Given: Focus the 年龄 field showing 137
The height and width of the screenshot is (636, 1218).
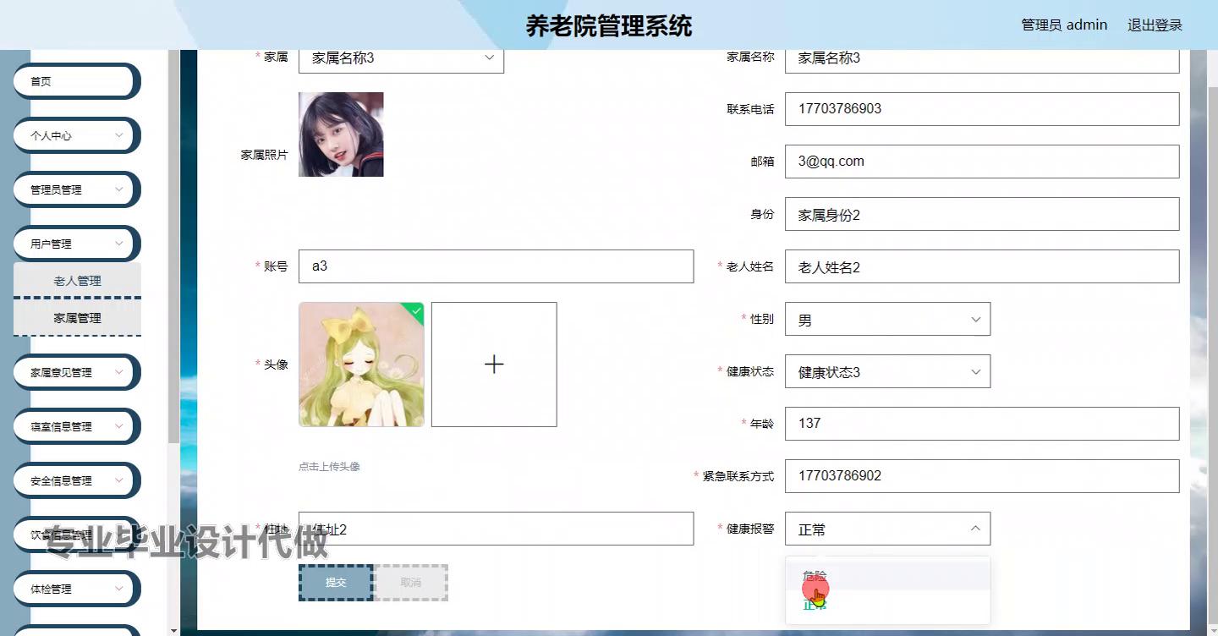Looking at the screenshot, I should point(982,424).
